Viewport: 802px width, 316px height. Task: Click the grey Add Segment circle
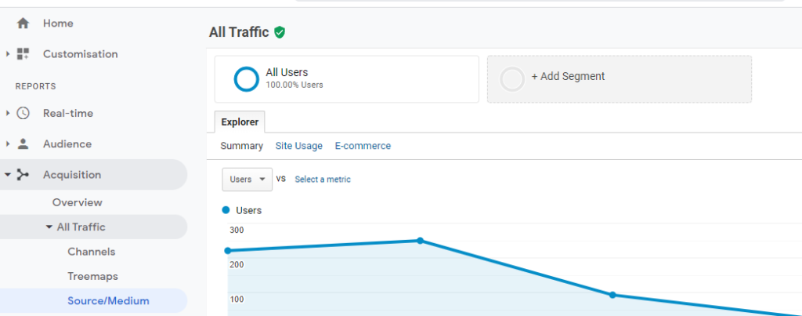[x=512, y=79]
